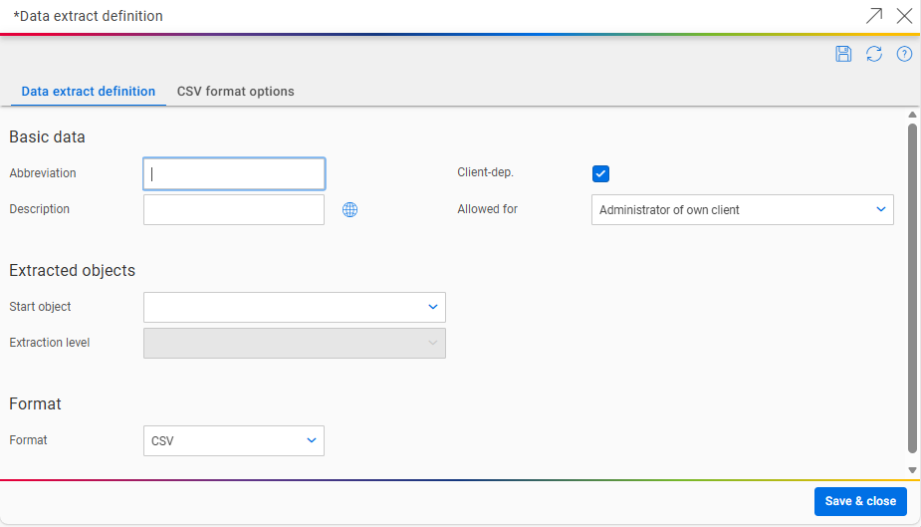Click into the Description input field

[234, 210]
